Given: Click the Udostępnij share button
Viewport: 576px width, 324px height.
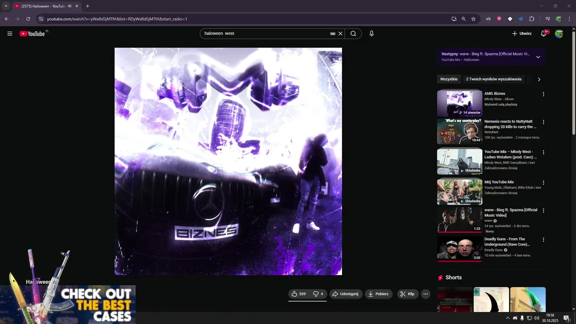Looking at the screenshot, I should 346,294.
